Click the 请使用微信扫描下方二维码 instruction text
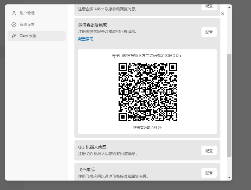 click(x=146, y=56)
